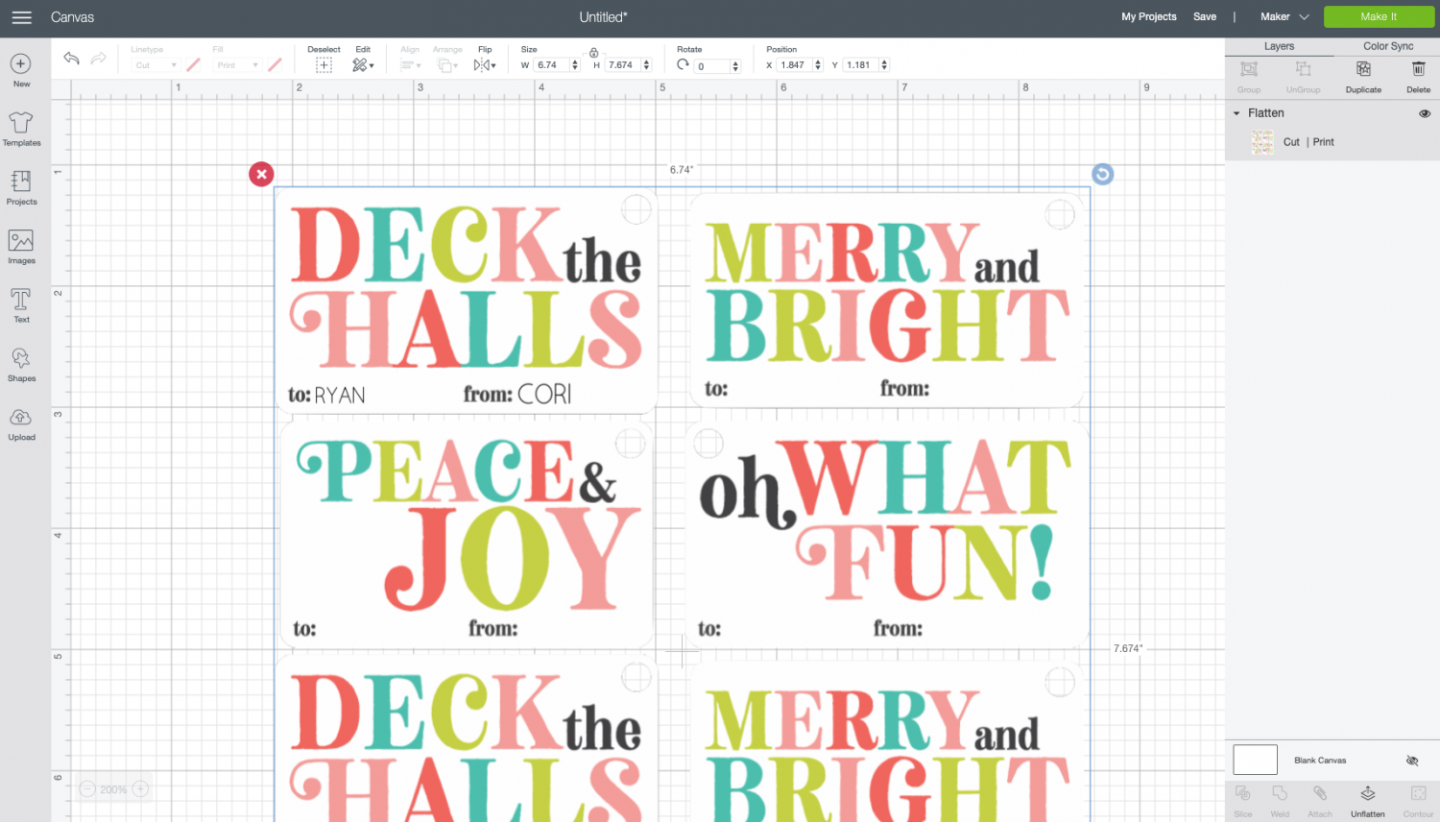Open the hamburger main menu
The height and width of the screenshot is (822, 1440).
tap(21, 17)
